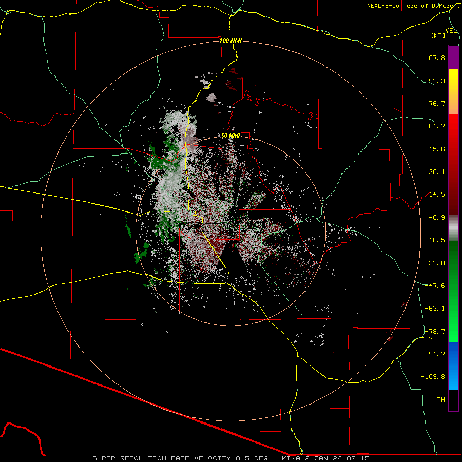Click the blue segment of color bar

[453, 366]
